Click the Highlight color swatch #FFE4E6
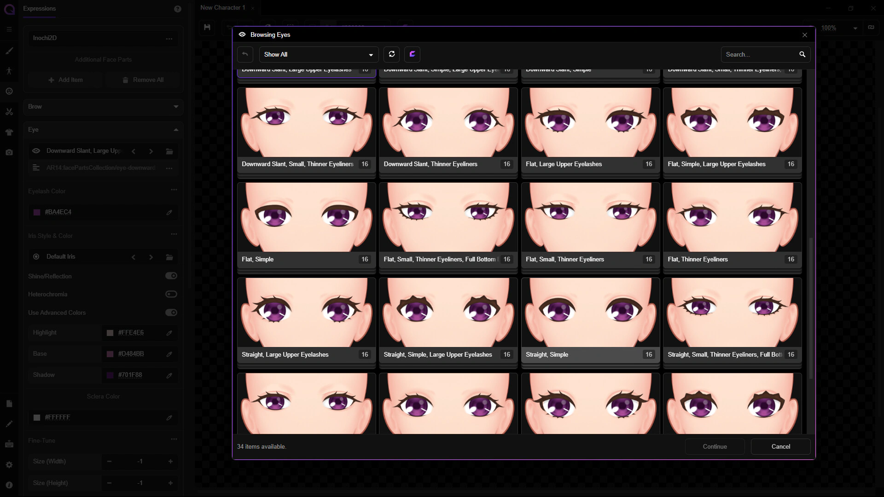This screenshot has height=497, width=884. coord(110,333)
